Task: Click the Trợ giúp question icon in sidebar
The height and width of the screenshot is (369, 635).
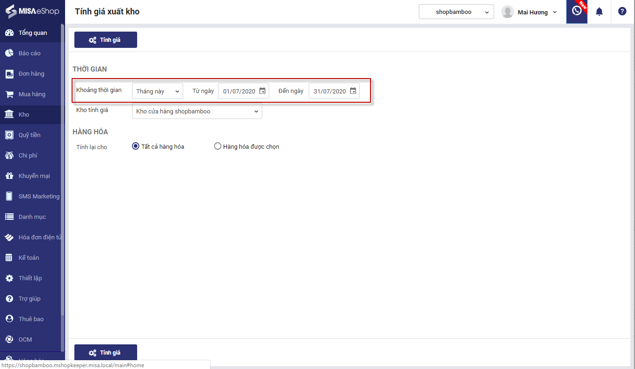Action: click(x=9, y=298)
